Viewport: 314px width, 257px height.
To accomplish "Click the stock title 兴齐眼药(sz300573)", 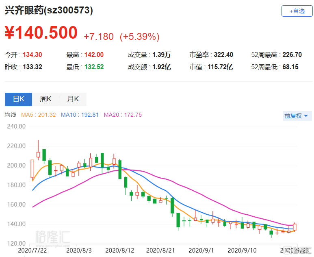I will pyautogui.click(x=49, y=10).
